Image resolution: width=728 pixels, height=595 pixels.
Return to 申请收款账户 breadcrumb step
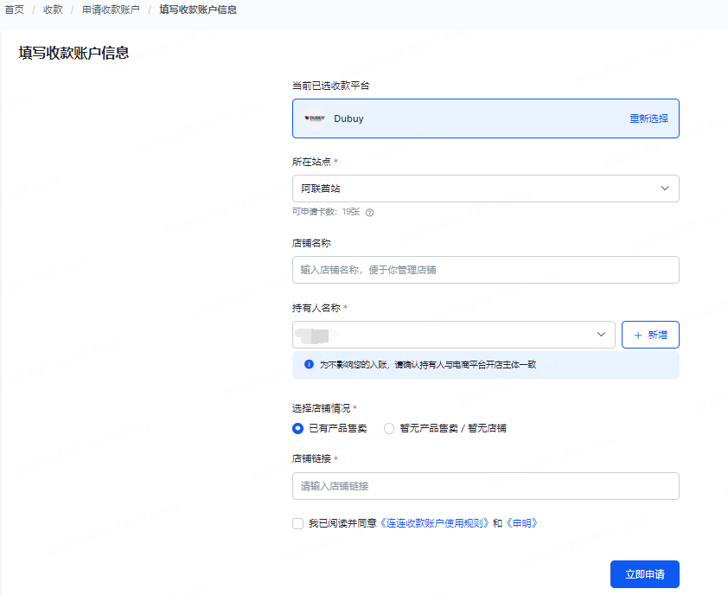111,10
